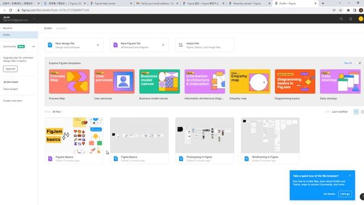Viewport: 364px width, 205px height.
Task: Open the search icon in Figma header
Action: pyautogui.click(x=341, y=19)
